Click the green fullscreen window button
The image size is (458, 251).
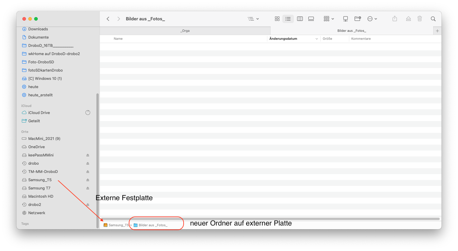36,19
